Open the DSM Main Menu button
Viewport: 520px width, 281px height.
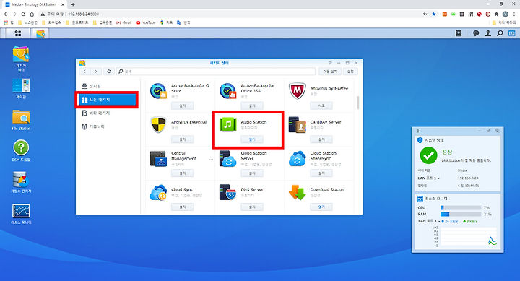(18, 33)
